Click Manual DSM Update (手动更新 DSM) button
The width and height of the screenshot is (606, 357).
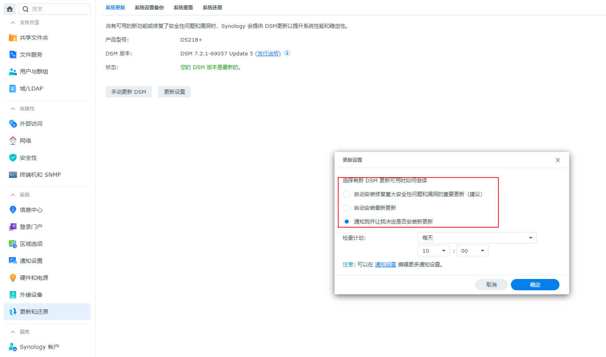pyautogui.click(x=129, y=92)
